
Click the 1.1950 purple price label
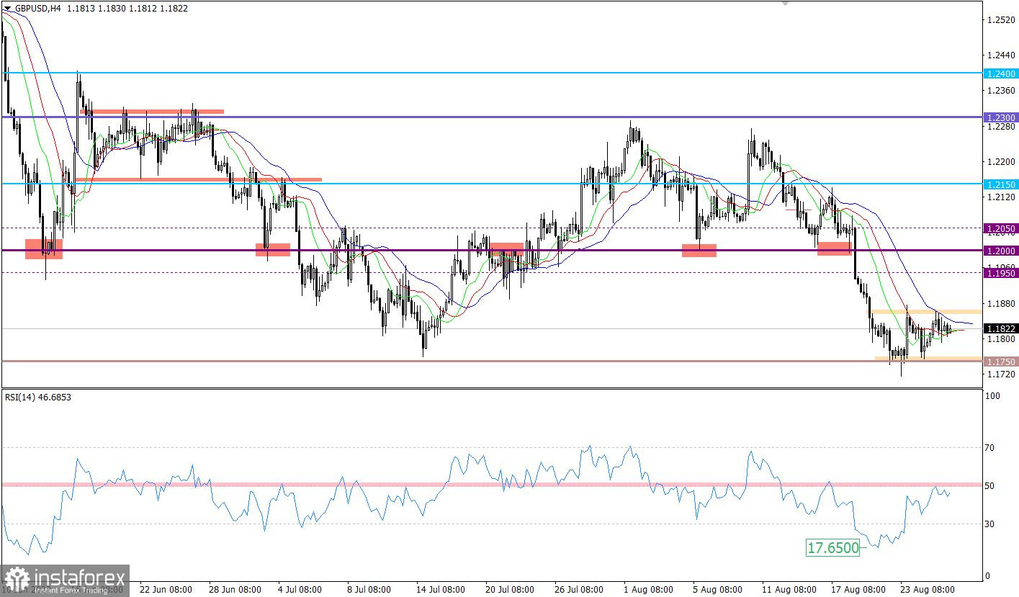coord(1000,273)
